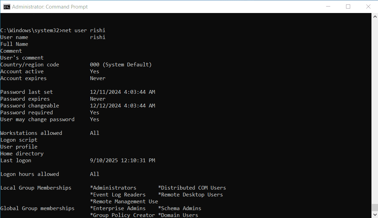
Task: Maximize the Command Prompt window
Action: click(348, 7)
